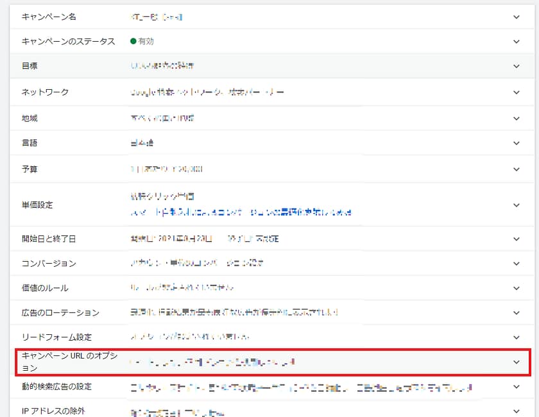
Task: Expand the ネットワーク settings chevron
Action: pyautogui.click(x=517, y=92)
